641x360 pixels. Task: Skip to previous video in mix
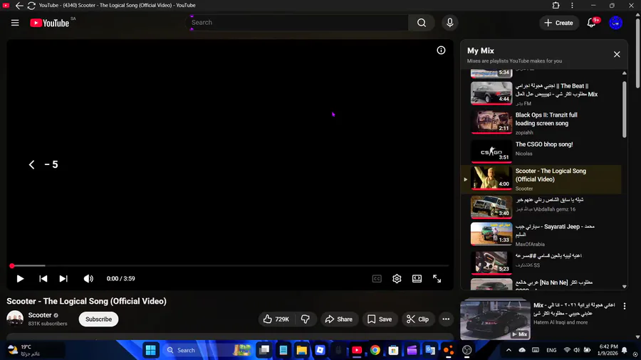(43, 279)
